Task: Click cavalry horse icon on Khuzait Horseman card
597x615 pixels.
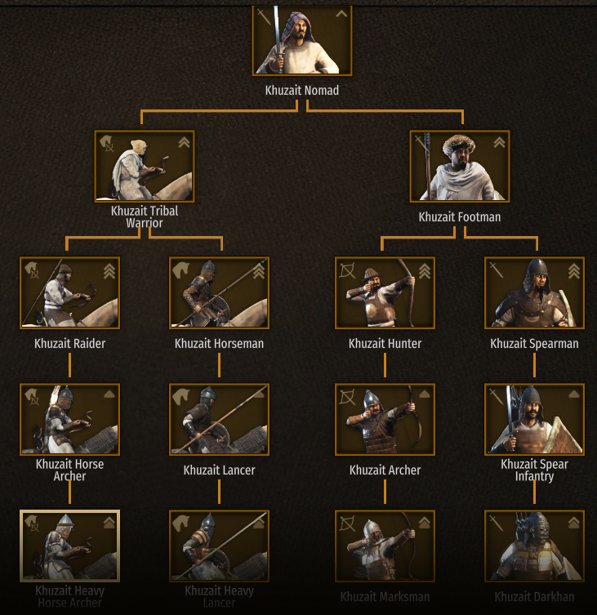Action: coord(181,270)
